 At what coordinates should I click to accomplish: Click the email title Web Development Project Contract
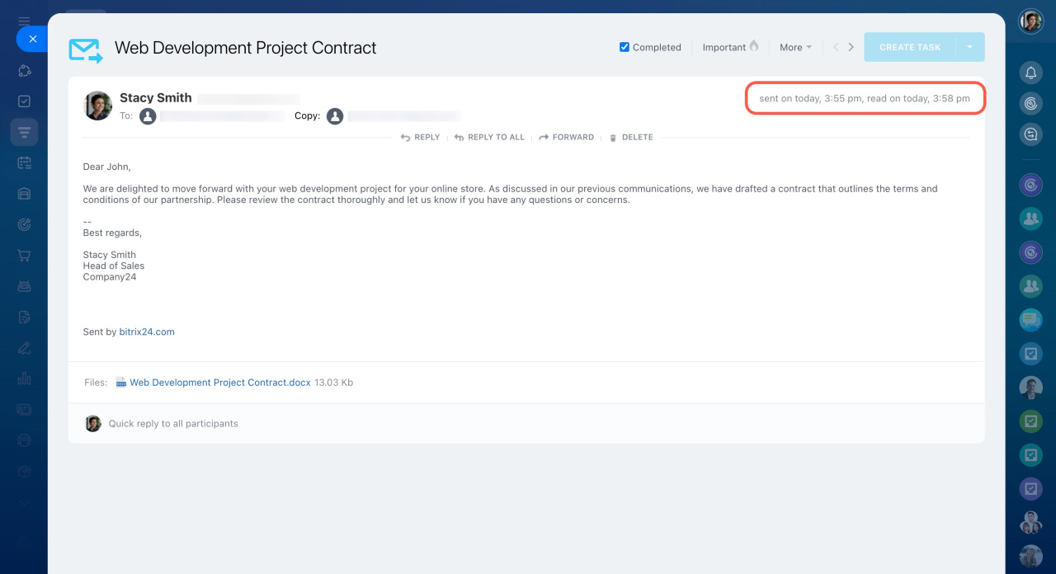pyautogui.click(x=245, y=48)
